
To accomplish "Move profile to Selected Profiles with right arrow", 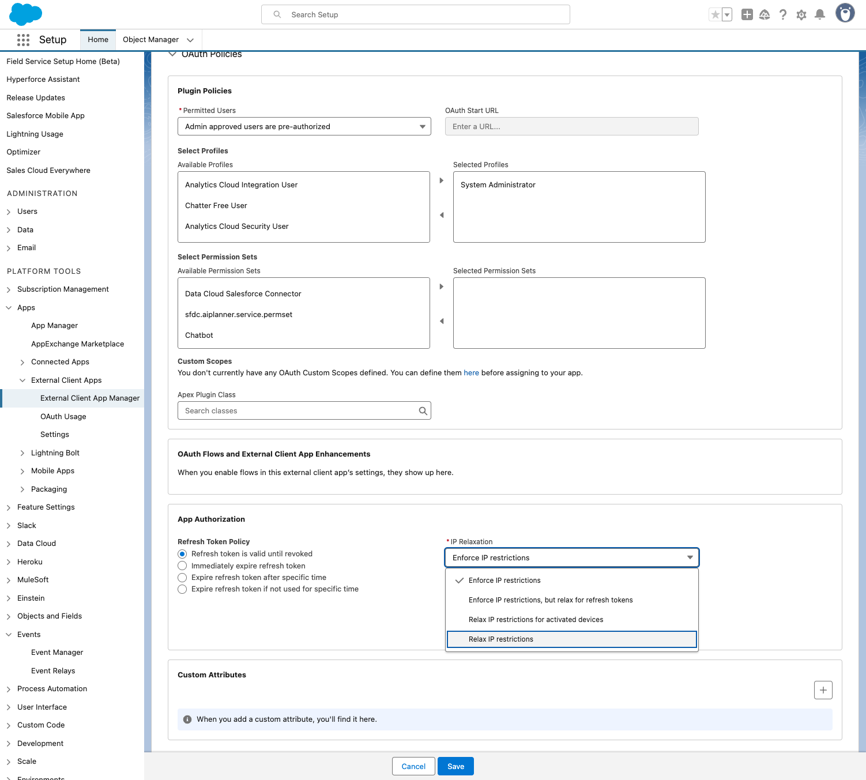I will [442, 181].
